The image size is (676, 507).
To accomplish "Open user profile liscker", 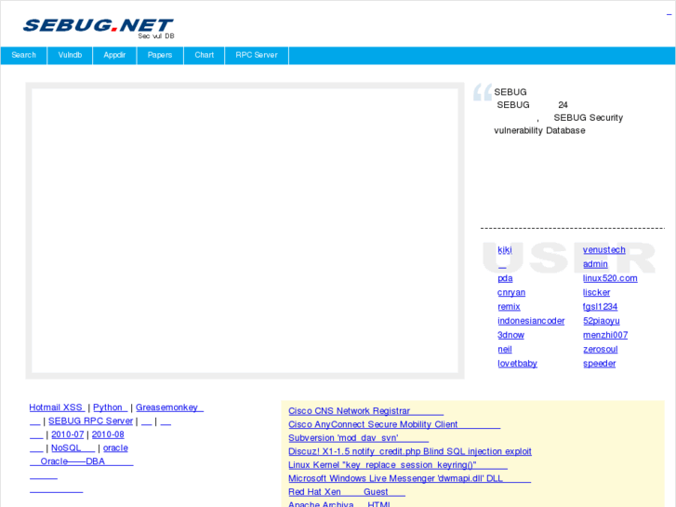I will tap(597, 292).
